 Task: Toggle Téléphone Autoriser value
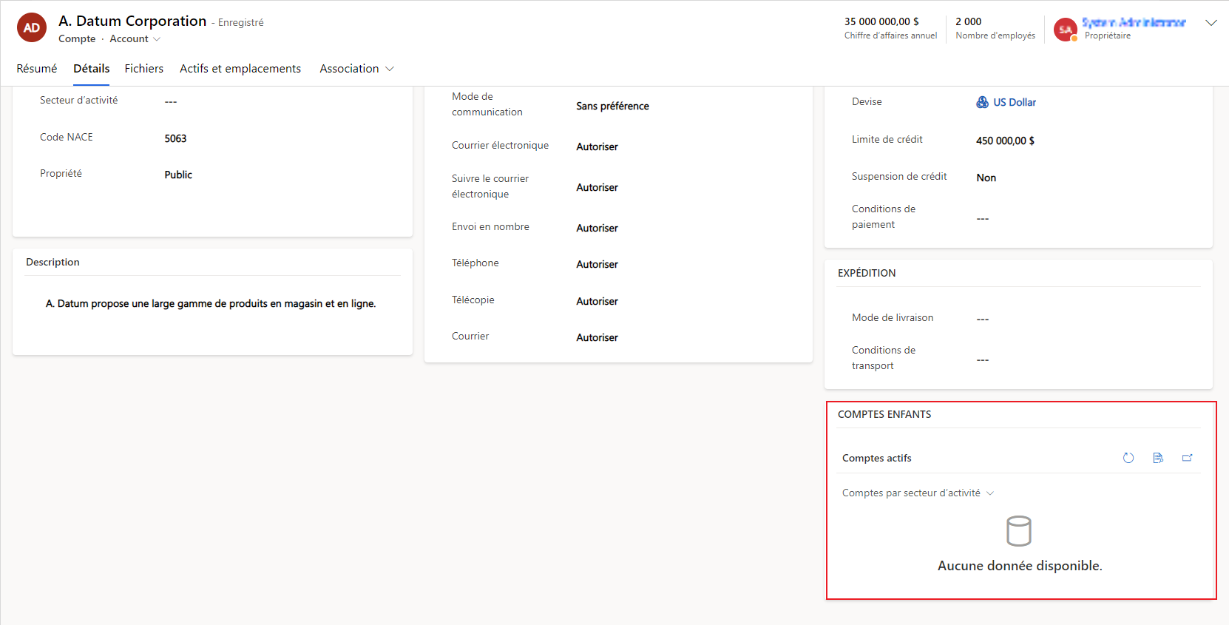[x=597, y=264]
